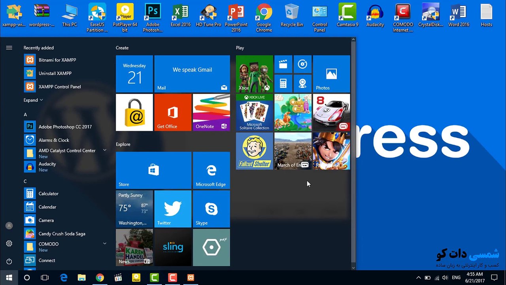Viewport: 506px width, 285px height.
Task: Open the Store tile
Action: click(x=153, y=170)
